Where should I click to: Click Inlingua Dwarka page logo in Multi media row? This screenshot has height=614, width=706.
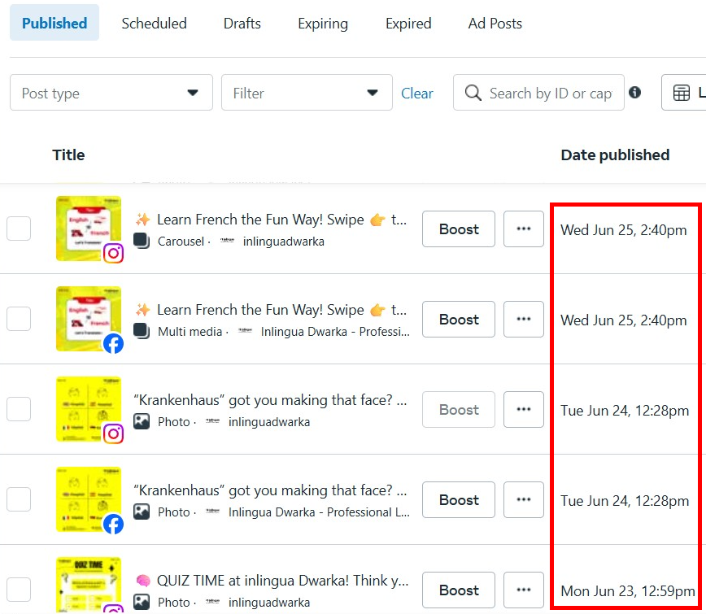tap(245, 331)
